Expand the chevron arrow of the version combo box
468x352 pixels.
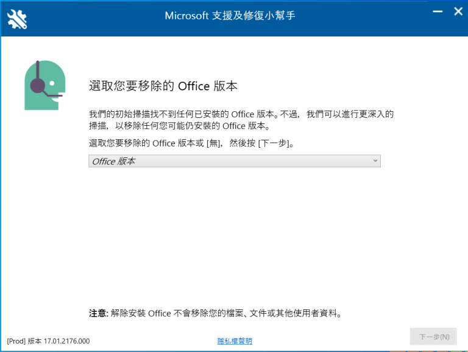[375, 161]
